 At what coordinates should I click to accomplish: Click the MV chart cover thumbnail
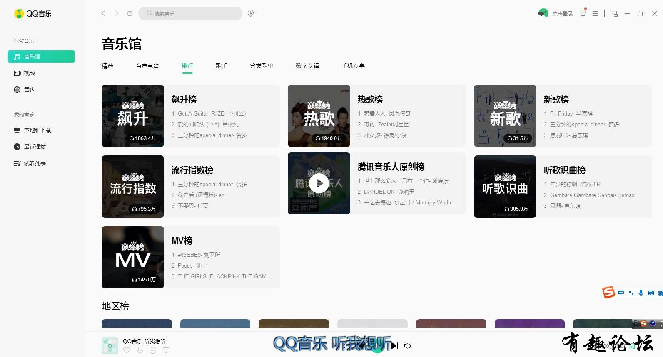tap(133, 257)
